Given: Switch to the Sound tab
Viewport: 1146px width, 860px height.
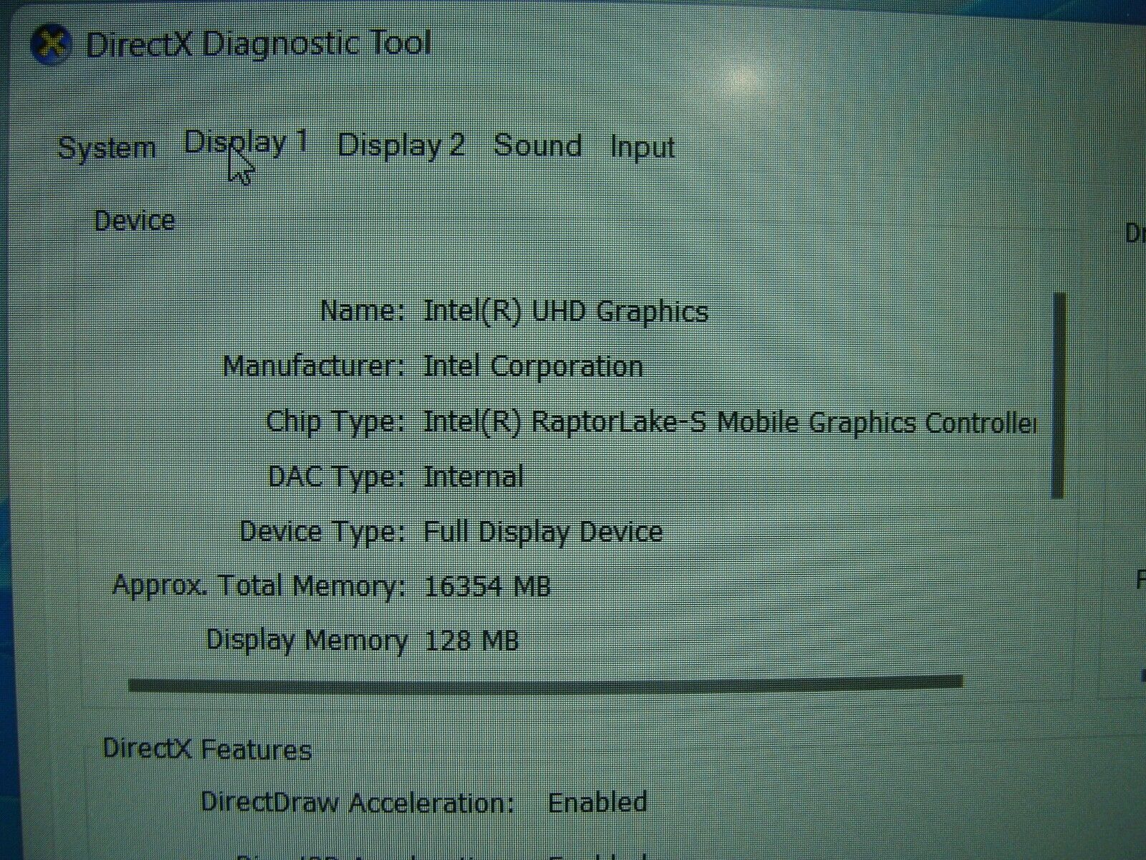Looking at the screenshot, I should 537,145.
